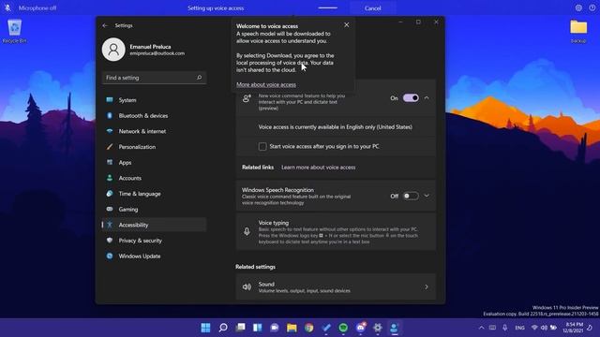600x337 pixels.
Task: Click the Voice typing microphone icon
Action: (247, 231)
